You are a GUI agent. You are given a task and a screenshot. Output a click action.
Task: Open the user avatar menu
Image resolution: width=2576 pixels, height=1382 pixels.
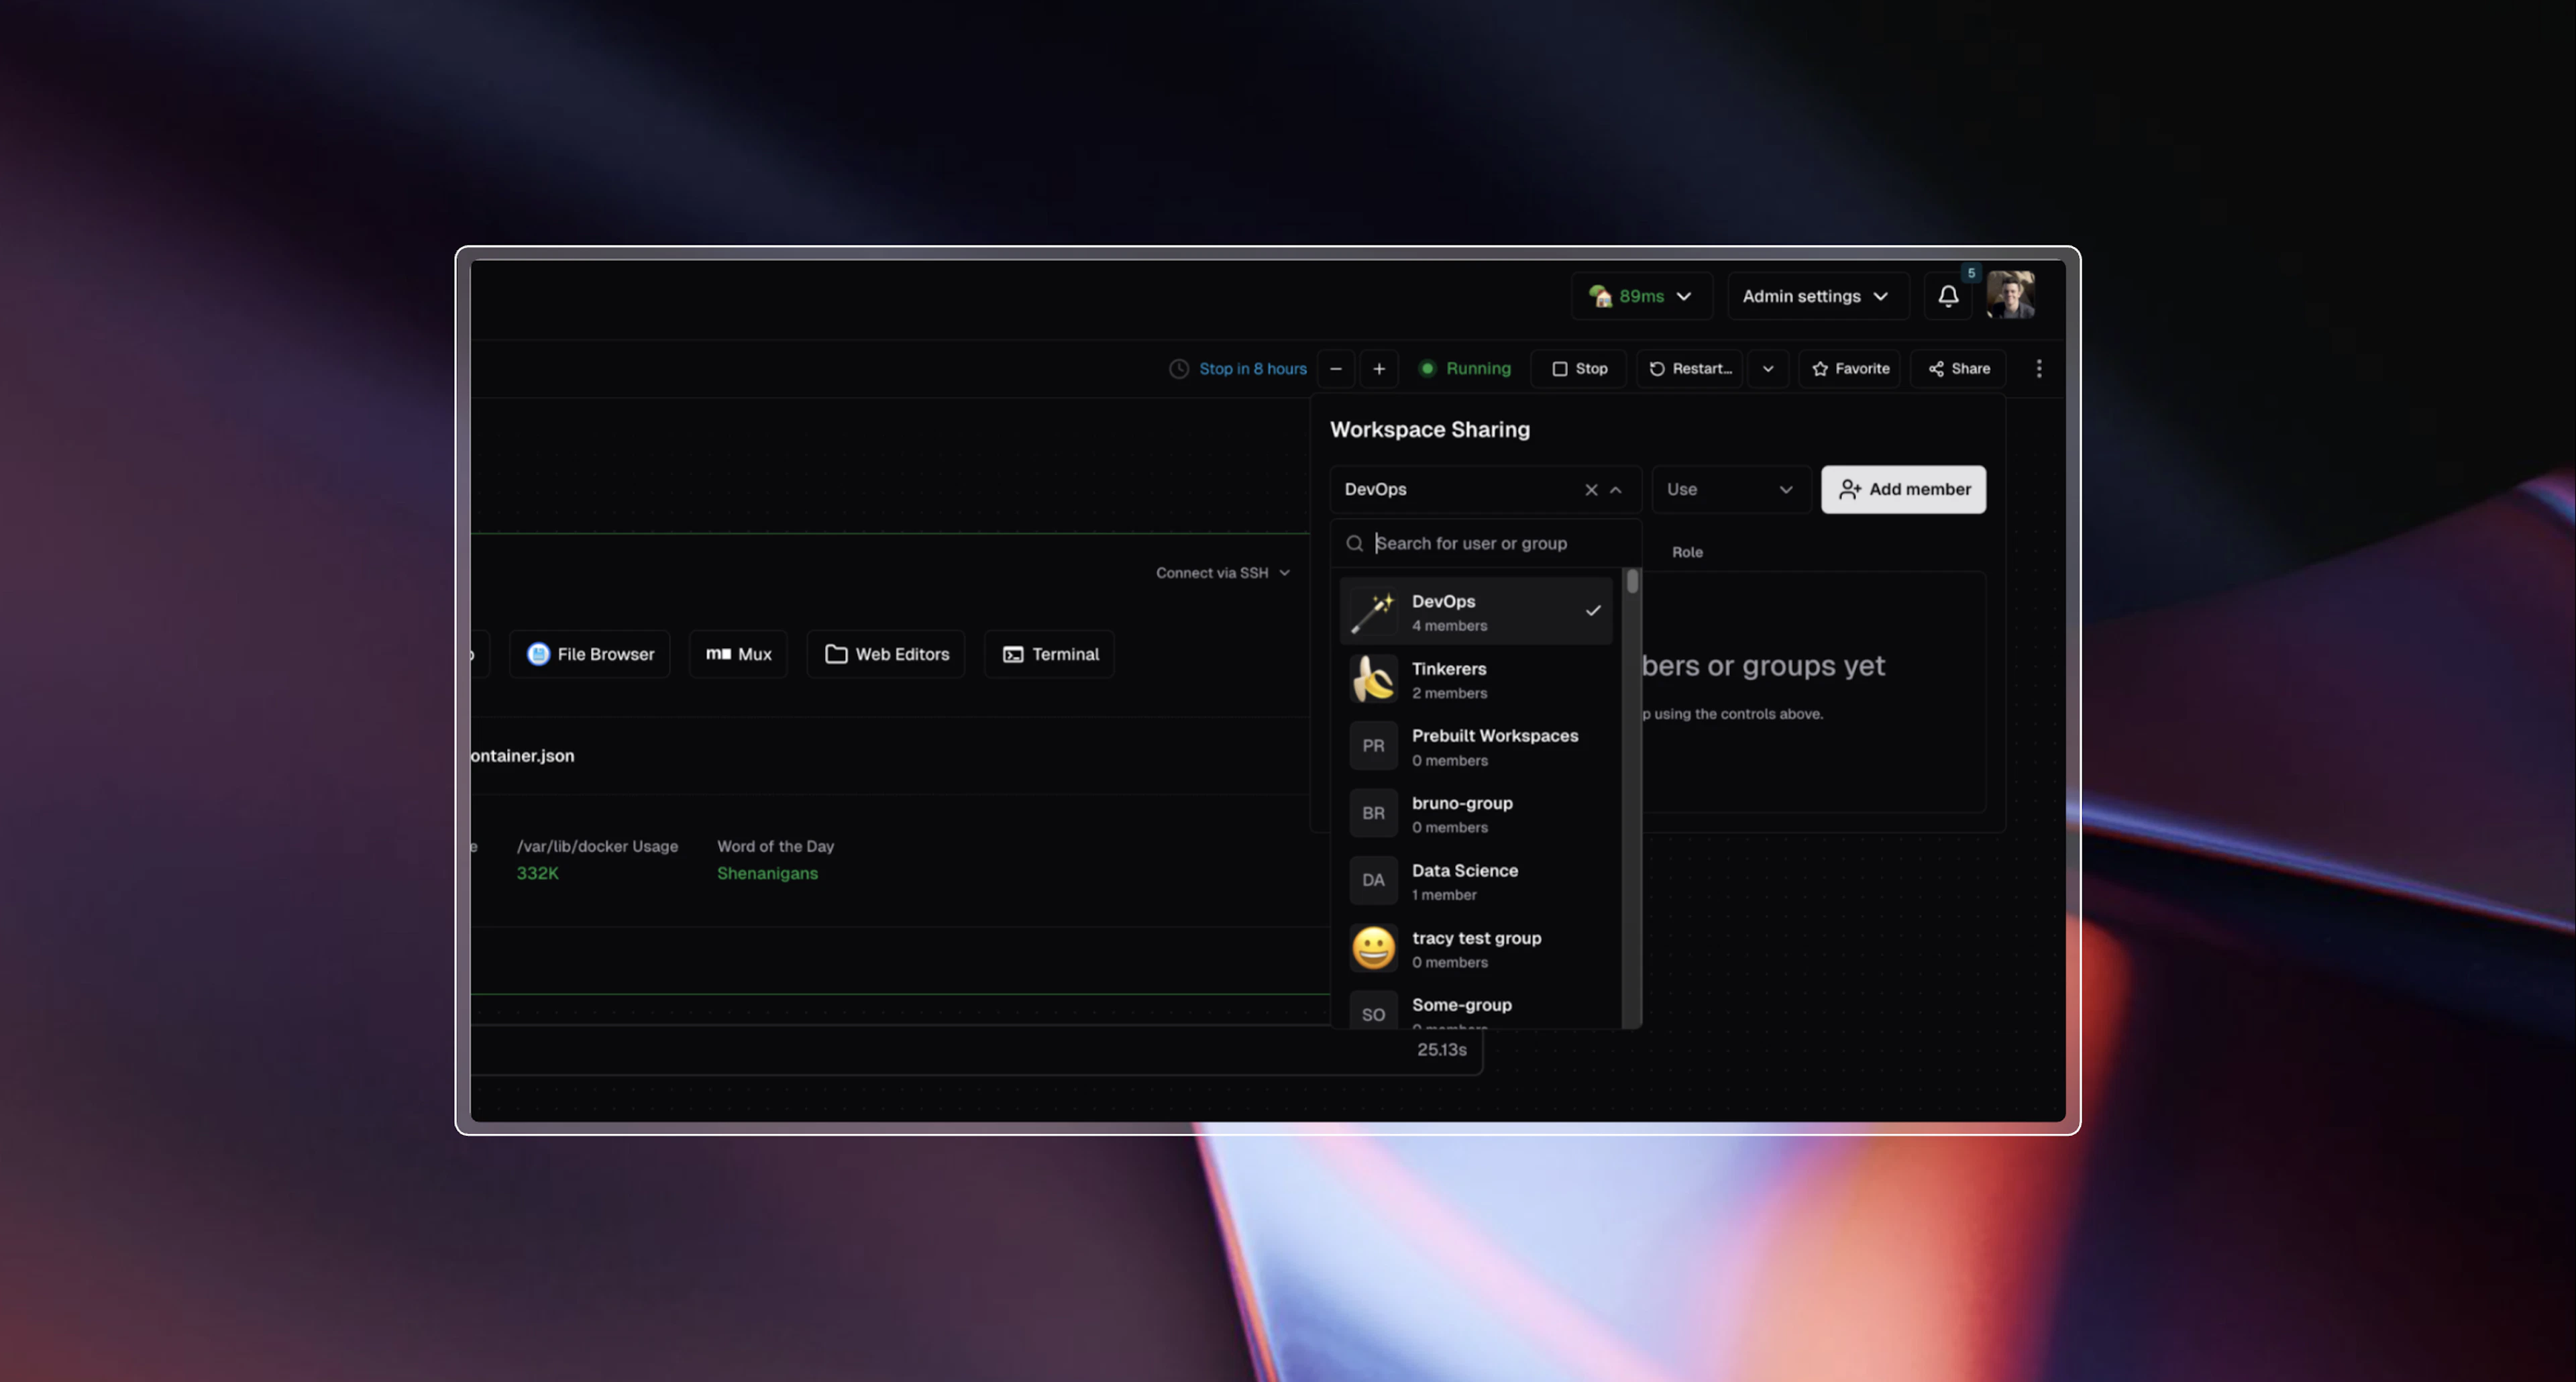point(2010,296)
